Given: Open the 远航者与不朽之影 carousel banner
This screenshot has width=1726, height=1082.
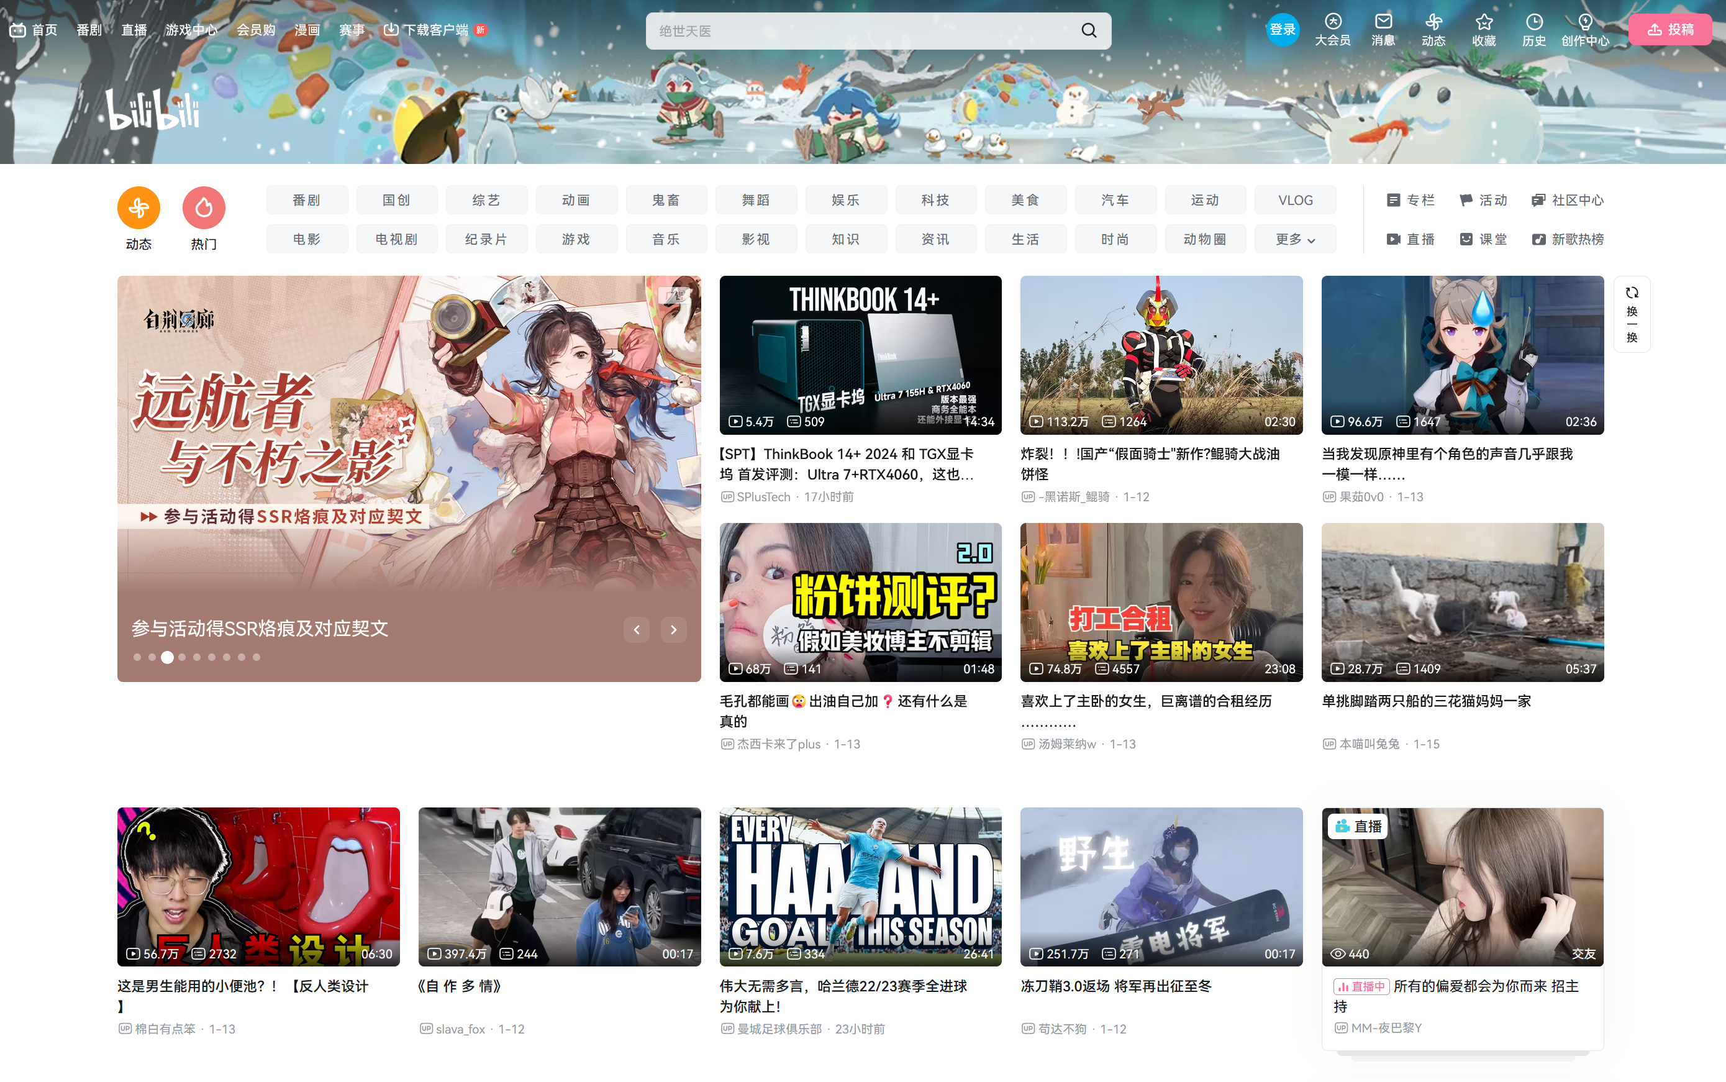Looking at the screenshot, I should click(x=409, y=479).
